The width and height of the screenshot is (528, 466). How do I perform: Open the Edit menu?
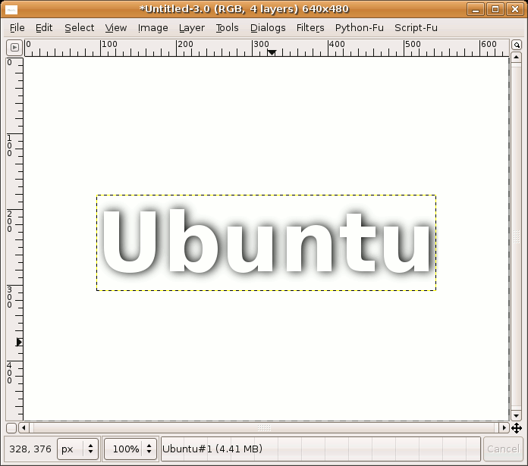coord(44,27)
